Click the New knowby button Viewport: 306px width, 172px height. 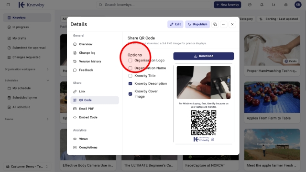(x=228, y=5)
